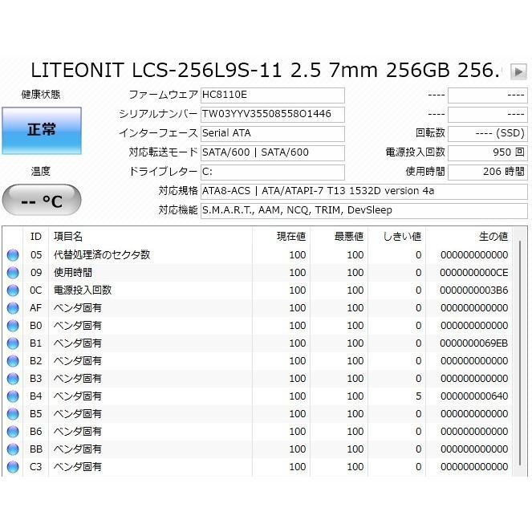Click the blue status orb for ID 05

(x=13, y=255)
